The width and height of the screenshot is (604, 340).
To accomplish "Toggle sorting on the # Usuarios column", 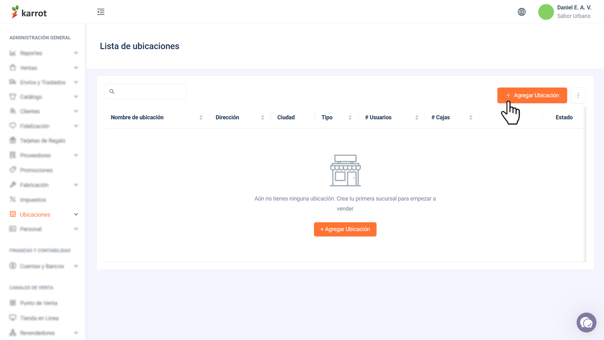I will click(417, 117).
